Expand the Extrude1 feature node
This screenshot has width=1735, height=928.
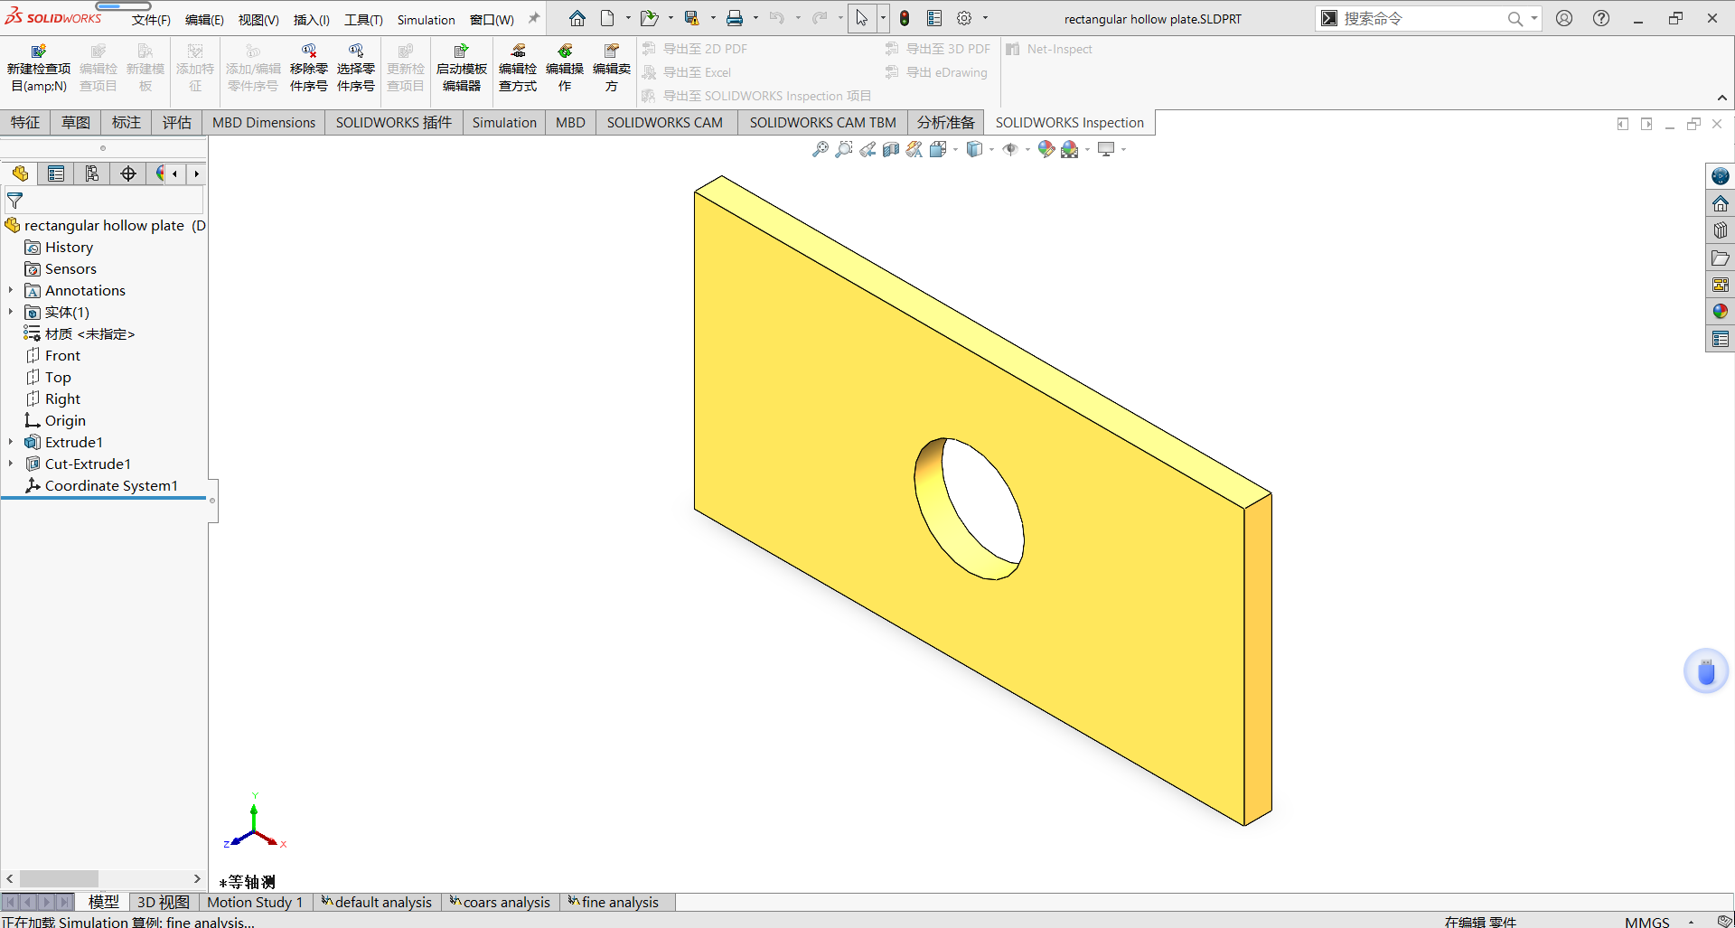point(11,442)
